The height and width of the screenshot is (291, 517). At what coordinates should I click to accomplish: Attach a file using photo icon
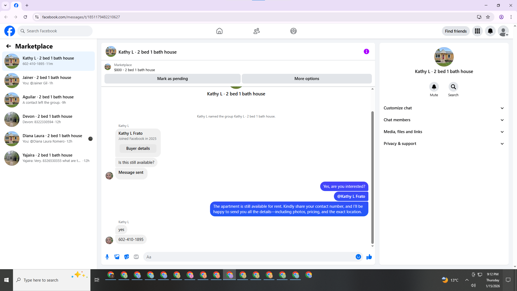tap(117, 257)
